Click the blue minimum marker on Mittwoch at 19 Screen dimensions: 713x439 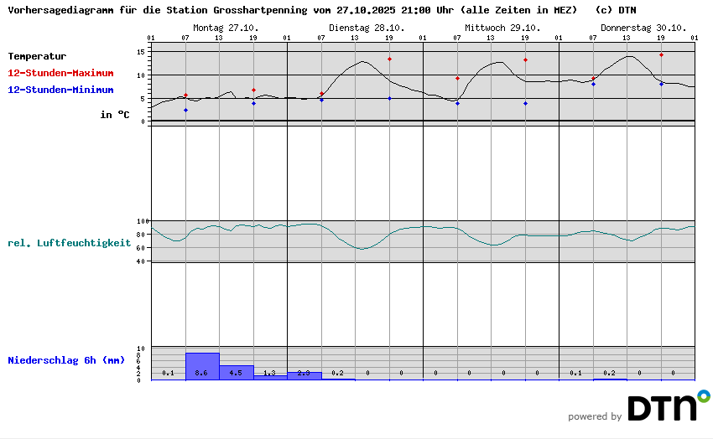[525, 104]
